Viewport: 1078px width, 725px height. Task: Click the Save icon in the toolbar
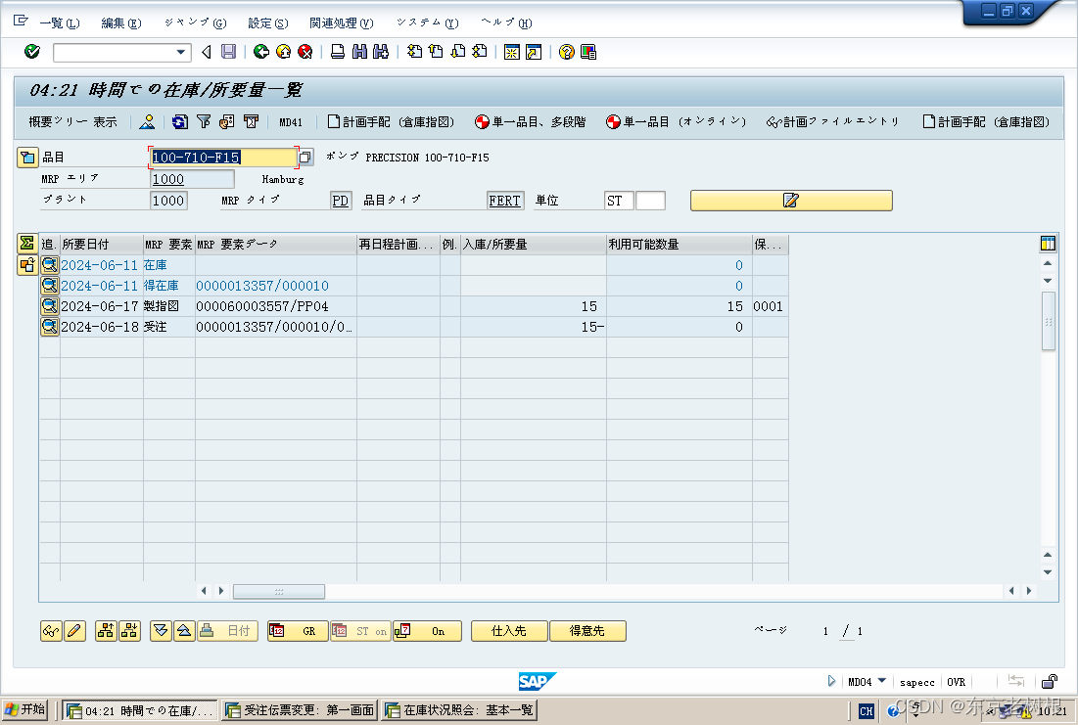(228, 52)
